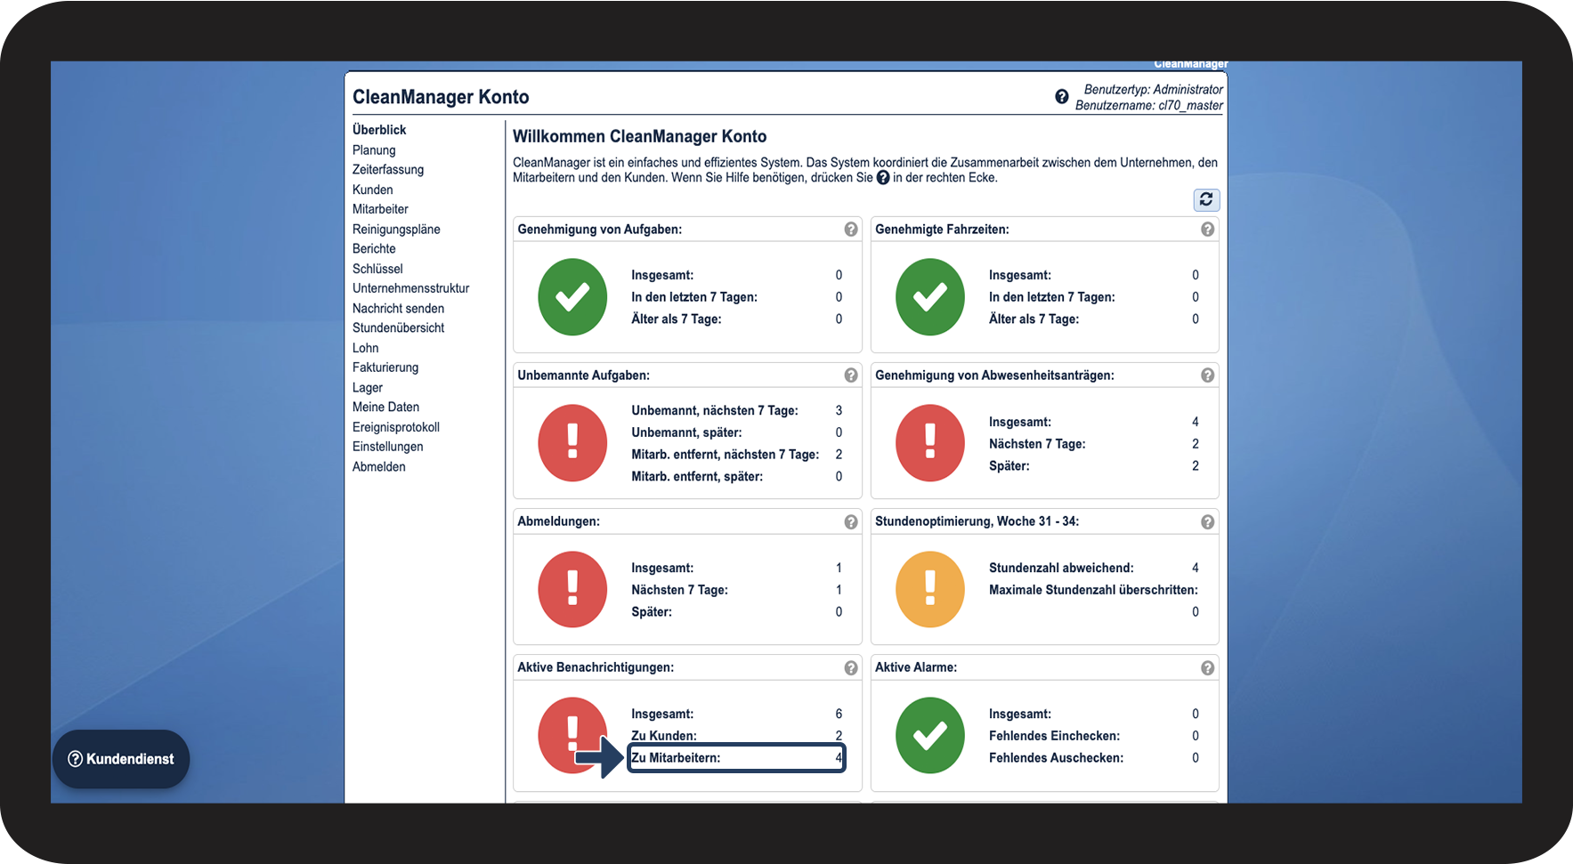Click red alert icon in Unbemannte Aufgaben
This screenshot has width=1573, height=864.
(572, 443)
